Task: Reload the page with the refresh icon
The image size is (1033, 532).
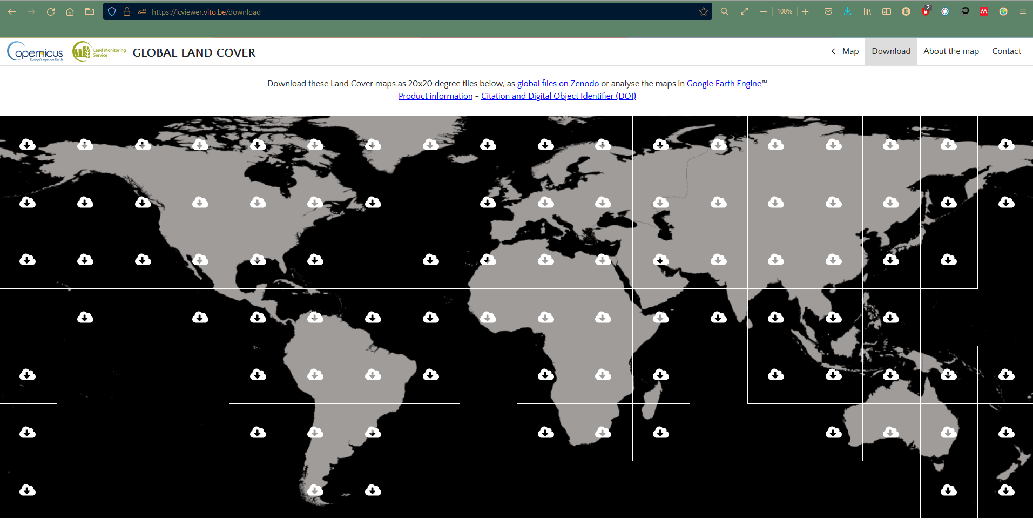Action: click(x=51, y=11)
